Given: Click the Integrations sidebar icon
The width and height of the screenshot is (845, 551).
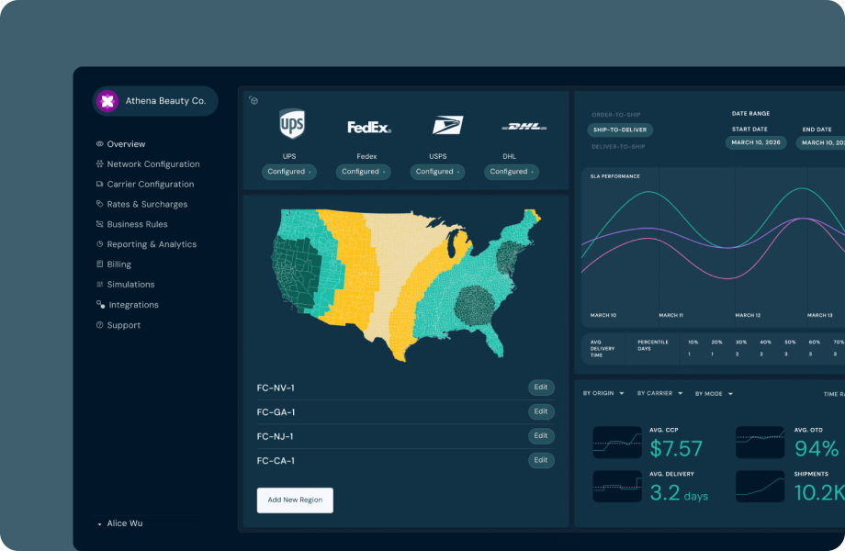Looking at the screenshot, I should point(100,304).
